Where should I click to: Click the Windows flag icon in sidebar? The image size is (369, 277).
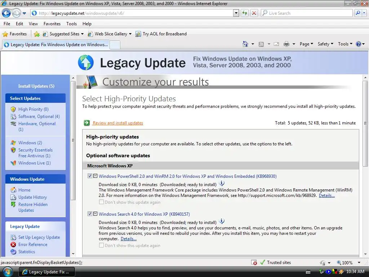pos(13,143)
